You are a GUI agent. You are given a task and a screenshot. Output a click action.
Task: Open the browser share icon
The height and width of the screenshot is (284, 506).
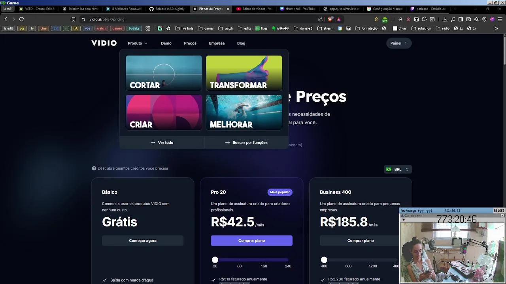pos(320,19)
